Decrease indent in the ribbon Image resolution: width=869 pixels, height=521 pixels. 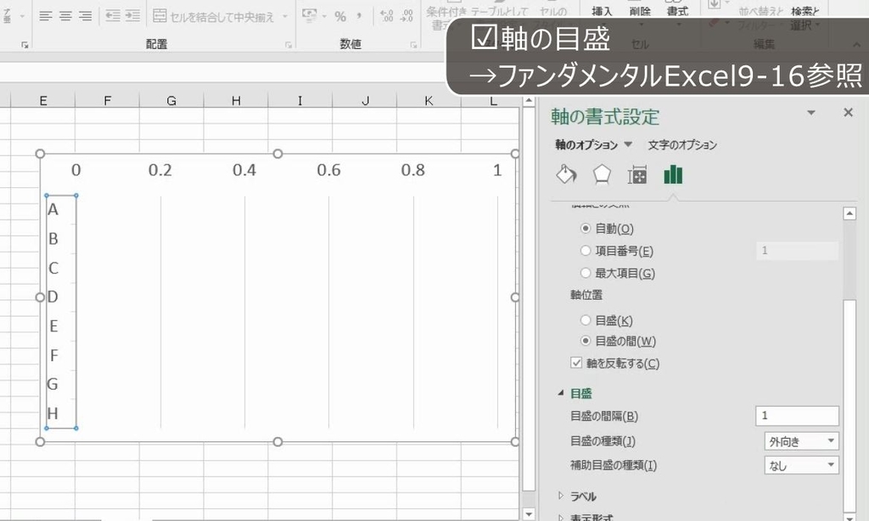point(113,16)
